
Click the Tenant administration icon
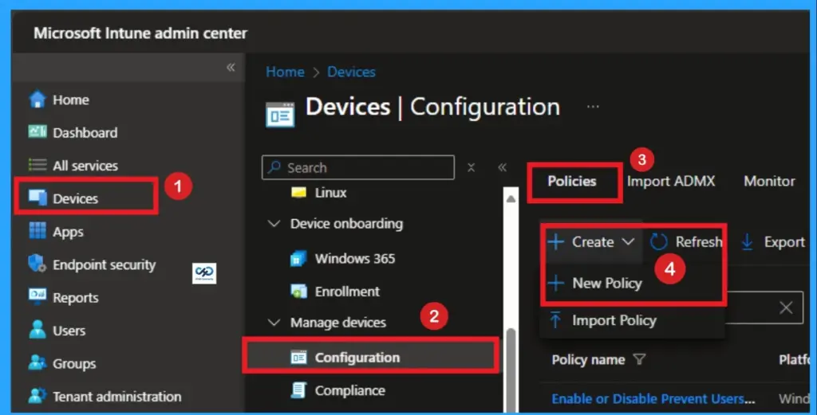pos(37,396)
